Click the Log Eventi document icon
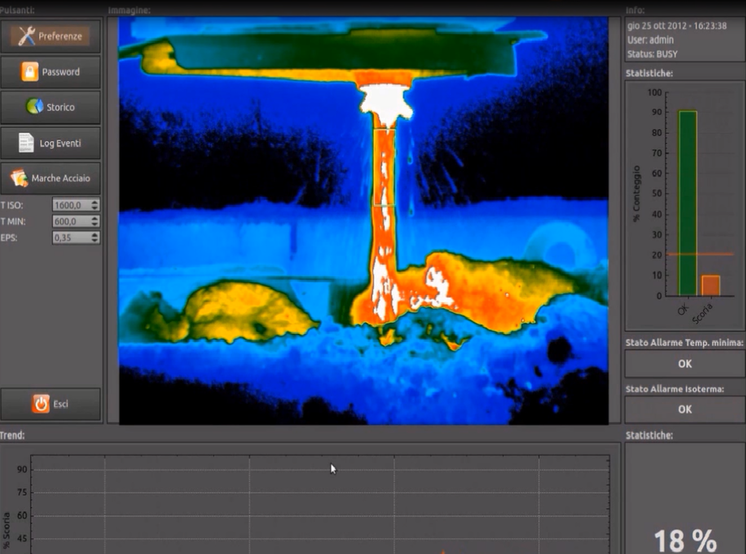This screenshot has height=554, width=746. click(x=26, y=143)
